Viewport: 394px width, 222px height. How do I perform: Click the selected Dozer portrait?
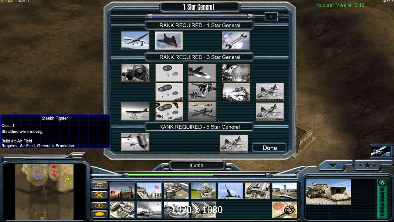coord(329,192)
